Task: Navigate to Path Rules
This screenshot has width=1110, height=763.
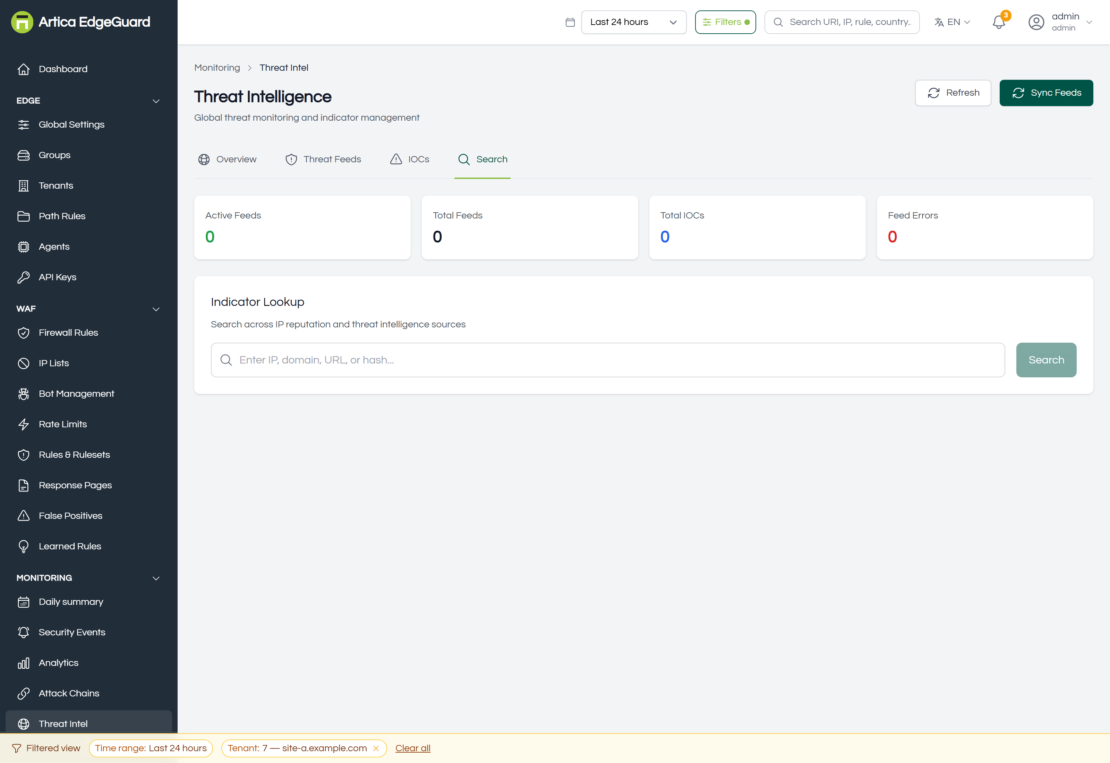Action: tap(88, 216)
